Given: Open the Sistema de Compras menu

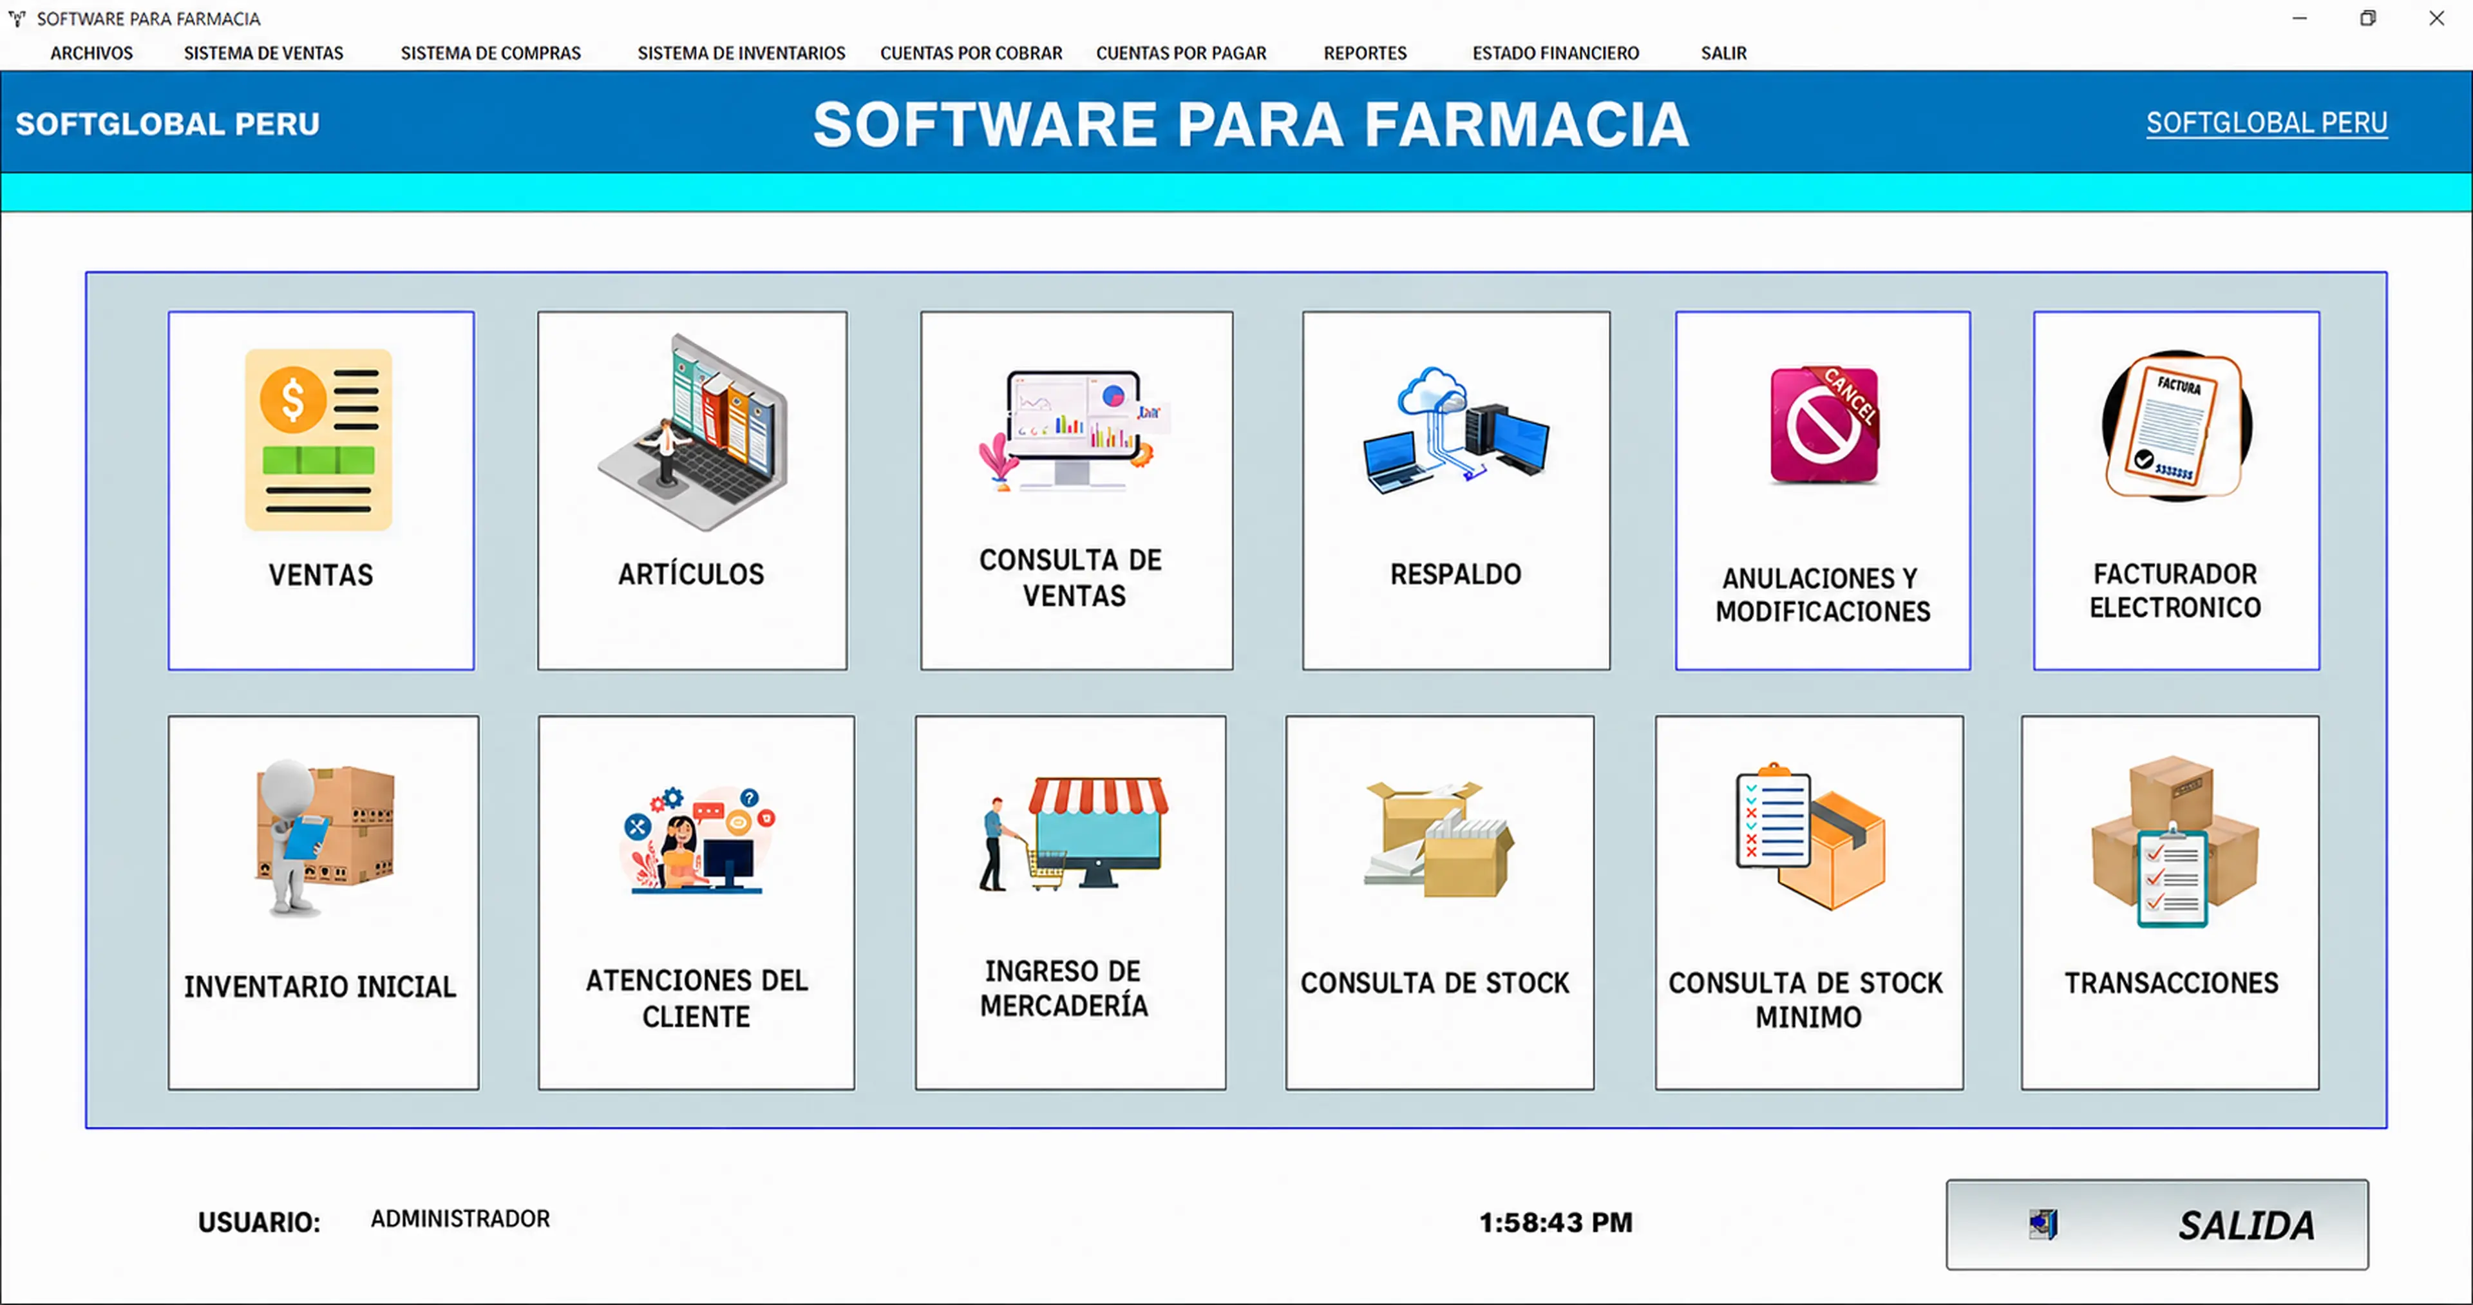Looking at the screenshot, I should click(x=491, y=53).
